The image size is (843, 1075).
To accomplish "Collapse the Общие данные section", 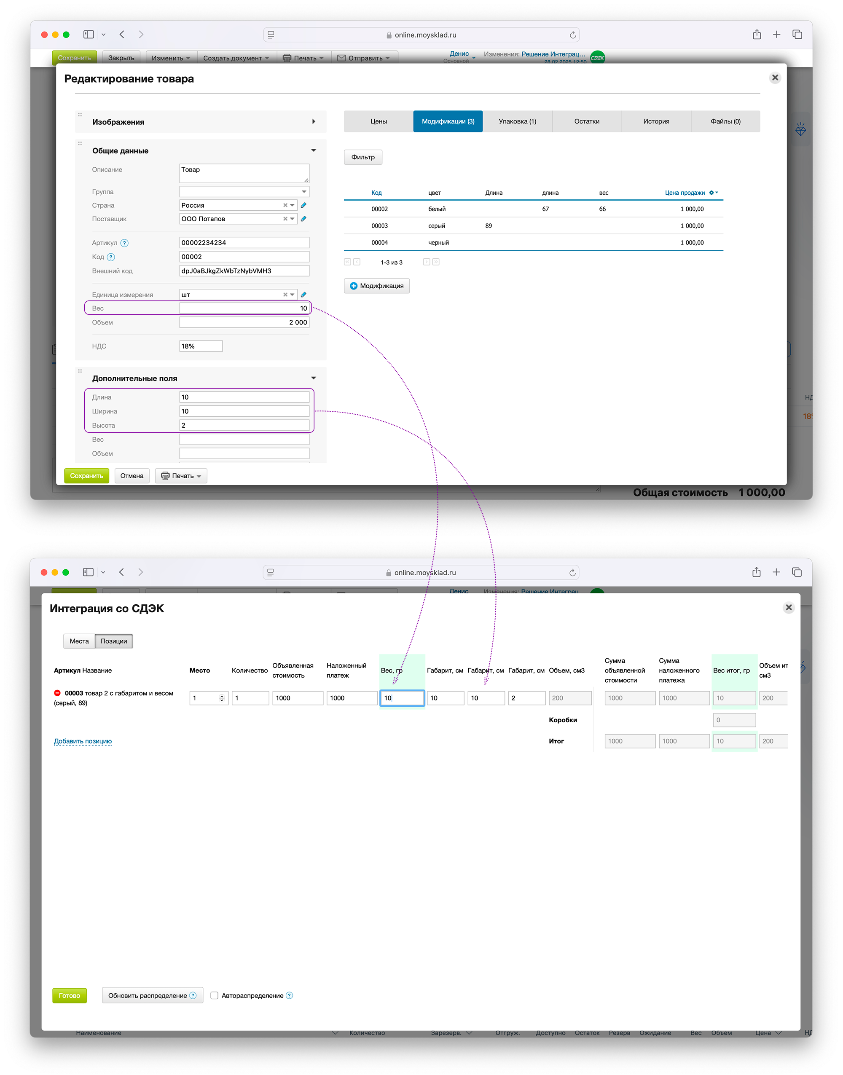I will point(314,150).
